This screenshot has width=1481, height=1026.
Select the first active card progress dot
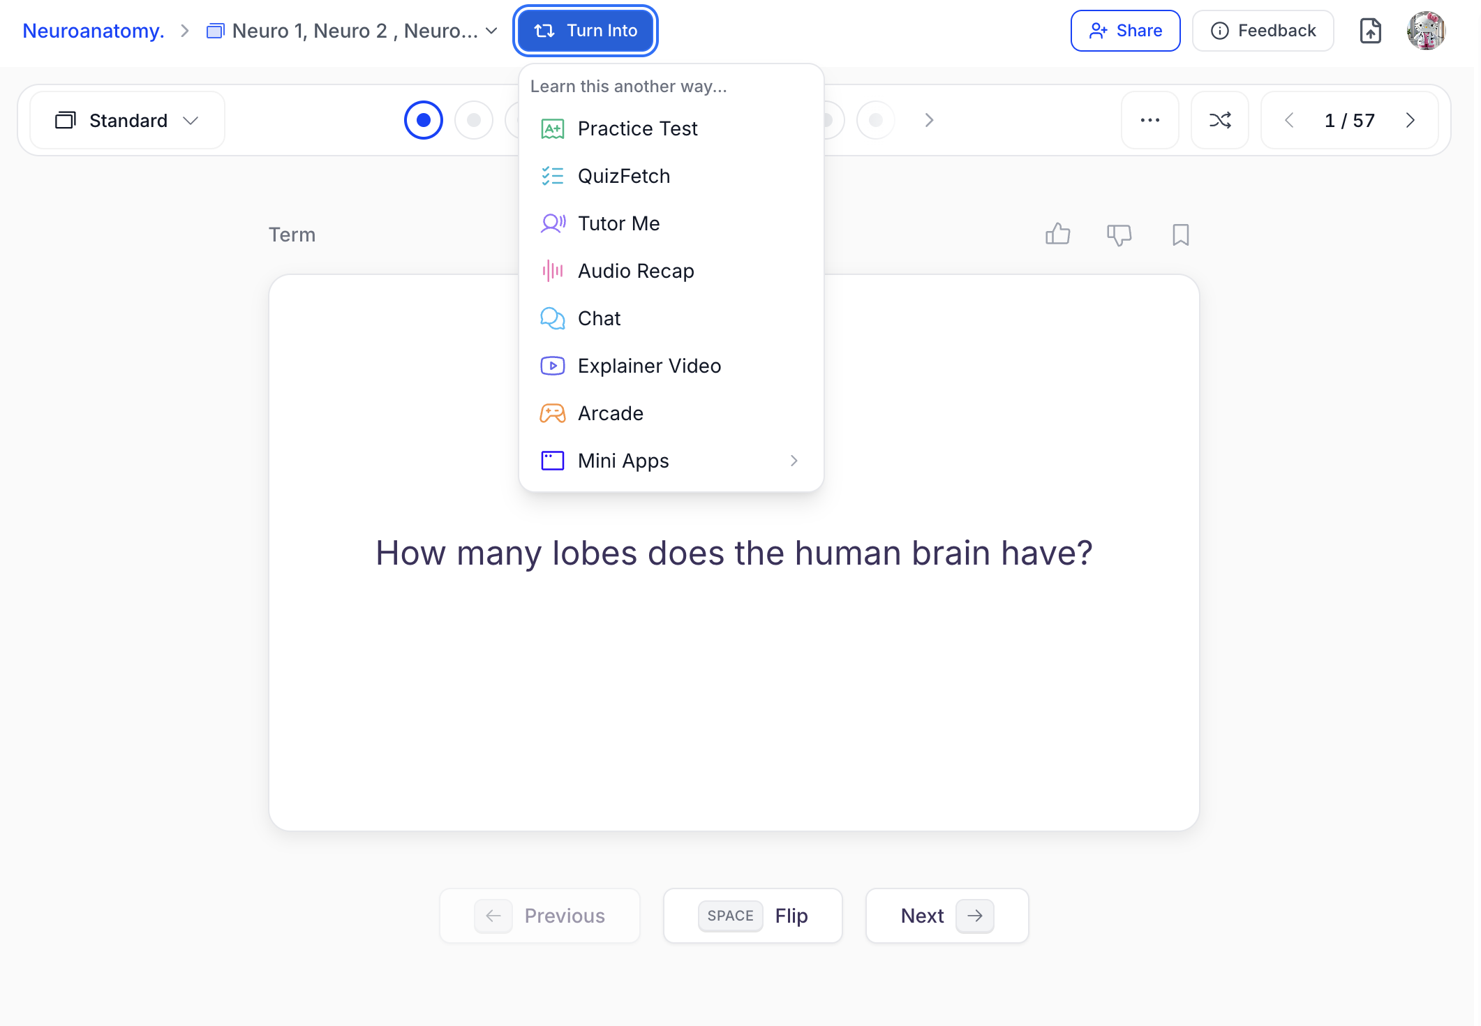pyautogui.click(x=423, y=120)
